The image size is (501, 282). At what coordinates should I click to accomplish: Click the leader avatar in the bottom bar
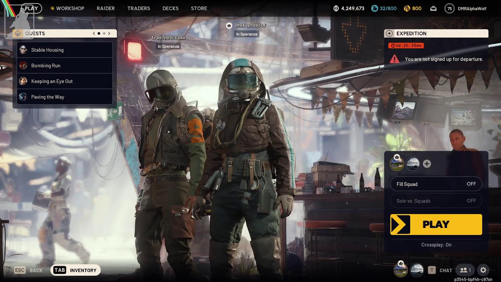click(x=400, y=270)
